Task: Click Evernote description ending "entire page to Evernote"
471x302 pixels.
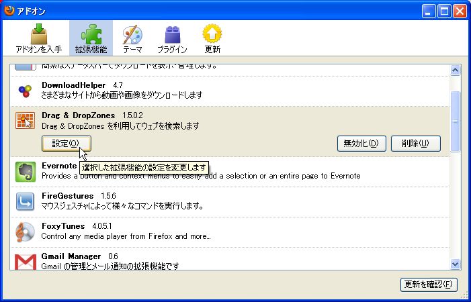Action: point(201,176)
